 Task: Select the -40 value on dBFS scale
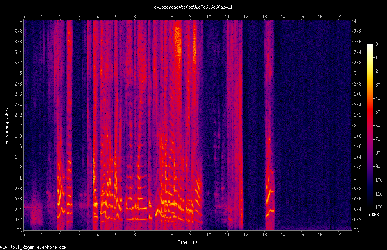(x=376, y=99)
